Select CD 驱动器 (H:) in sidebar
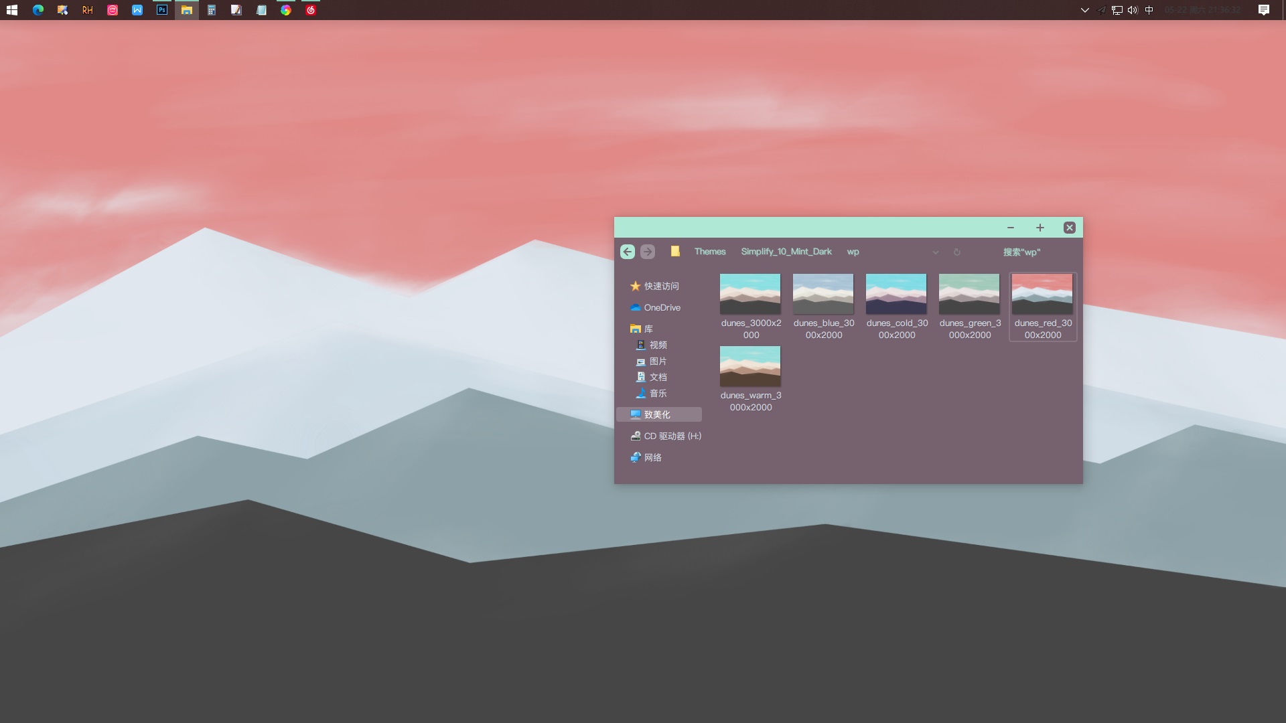Screen dimensions: 1286x723 click(x=666, y=436)
